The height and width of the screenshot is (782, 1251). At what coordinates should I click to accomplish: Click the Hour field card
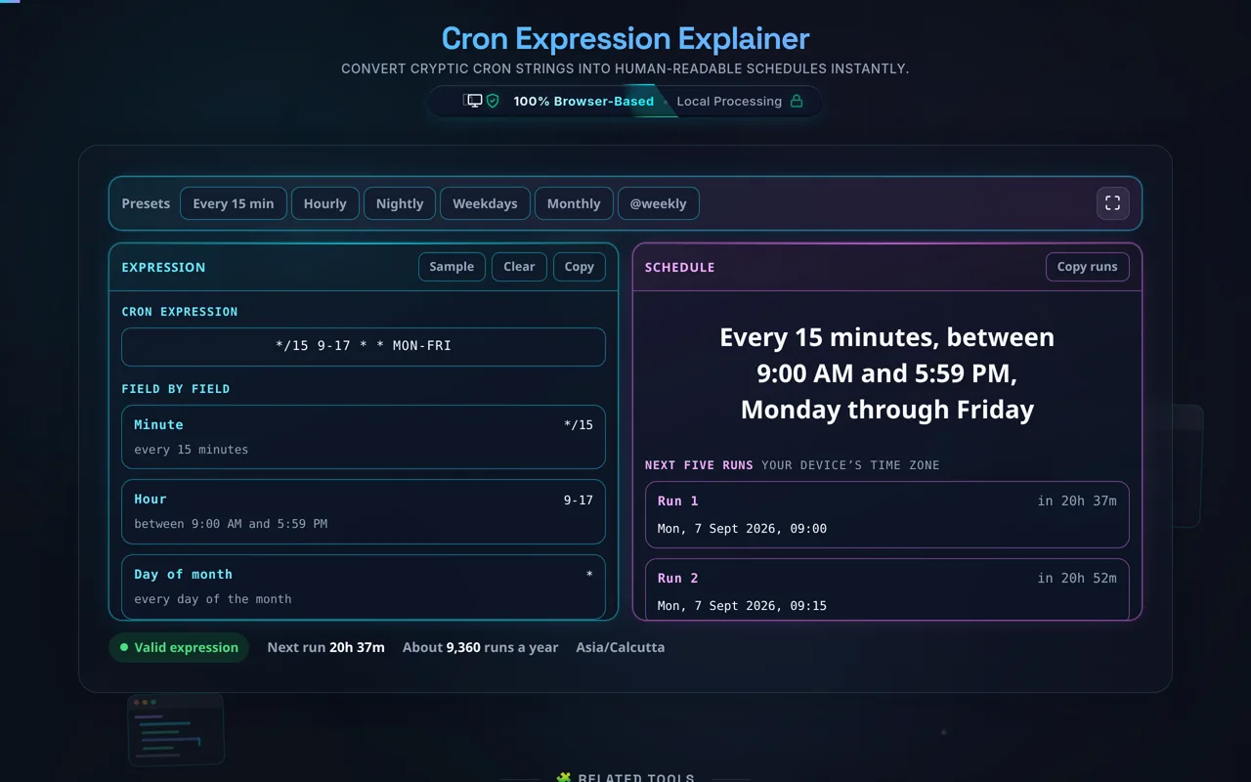(364, 511)
